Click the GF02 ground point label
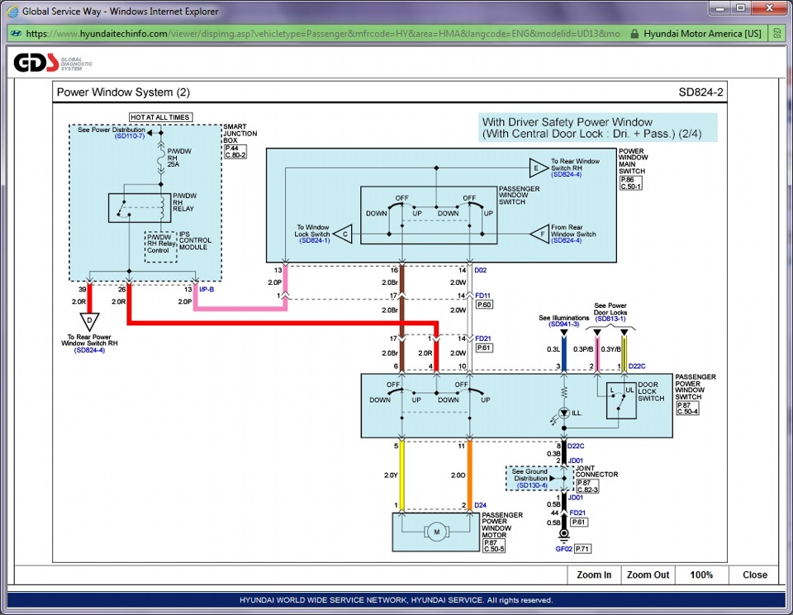 (x=563, y=549)
